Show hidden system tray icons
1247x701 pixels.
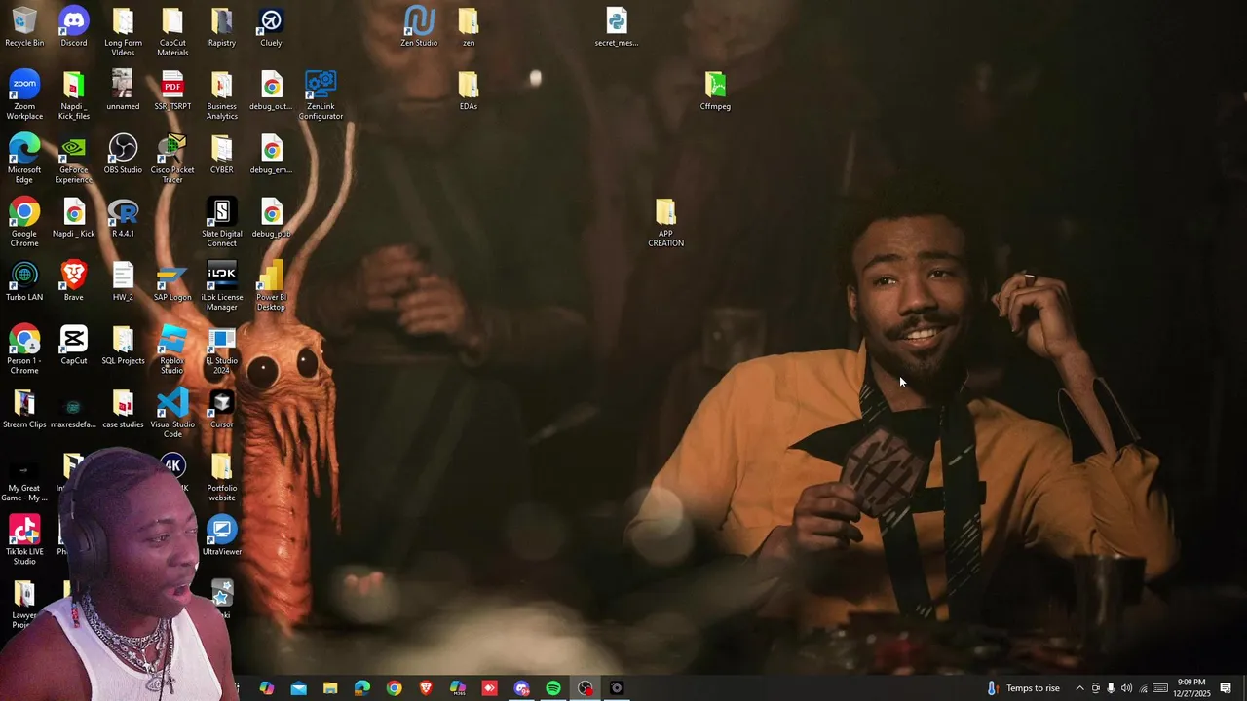click(1079, 688)
